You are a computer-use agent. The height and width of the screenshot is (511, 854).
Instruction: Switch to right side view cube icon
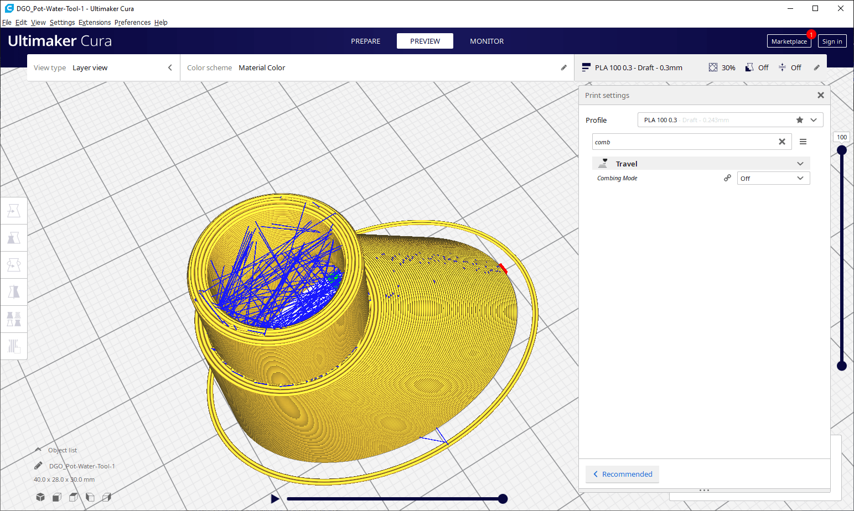coord(107,497)
